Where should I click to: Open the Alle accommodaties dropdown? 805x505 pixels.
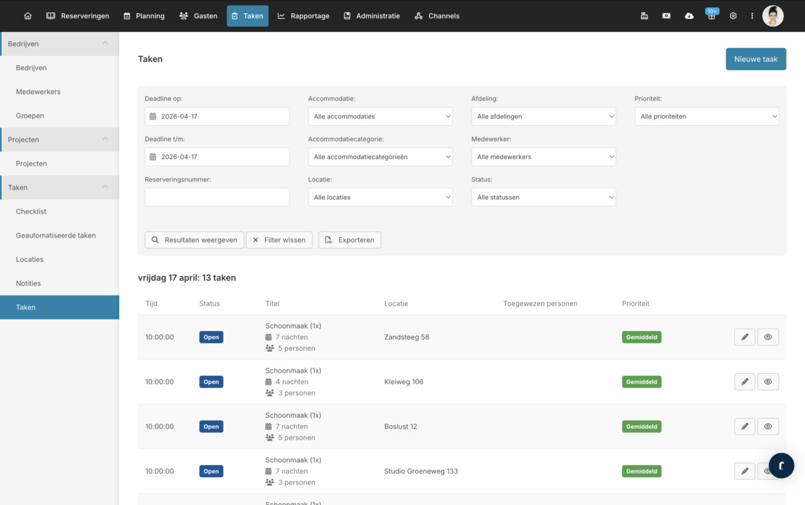click(x=380, y=117)
